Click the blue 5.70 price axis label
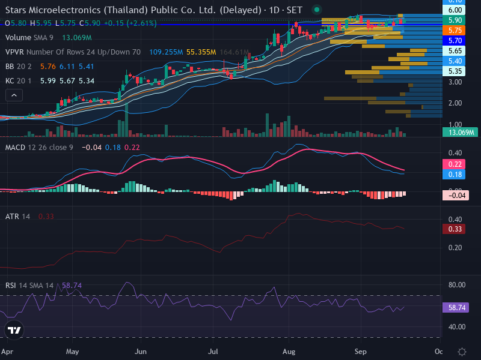Screen dimensions: 481x360 click(x=454, y=40)
